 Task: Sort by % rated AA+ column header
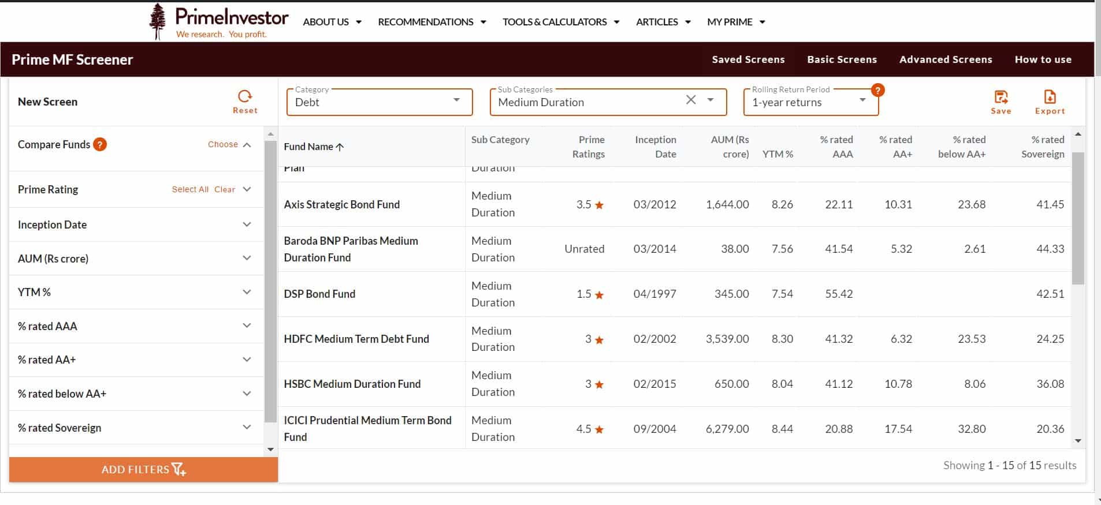(x=895, y=147)
